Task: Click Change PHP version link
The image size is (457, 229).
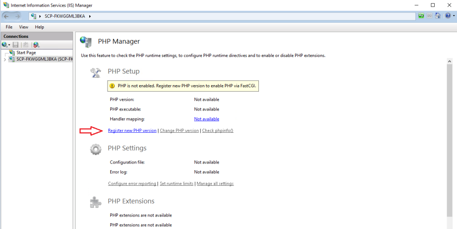Action: (x=179, y=131)
